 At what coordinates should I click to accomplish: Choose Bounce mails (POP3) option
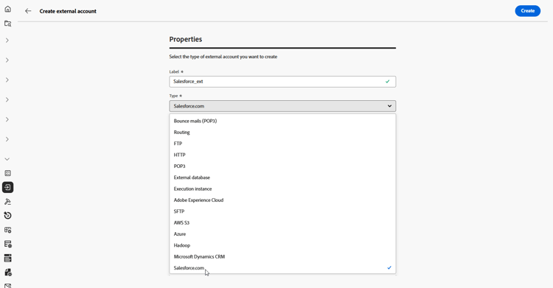click(282, 121)
